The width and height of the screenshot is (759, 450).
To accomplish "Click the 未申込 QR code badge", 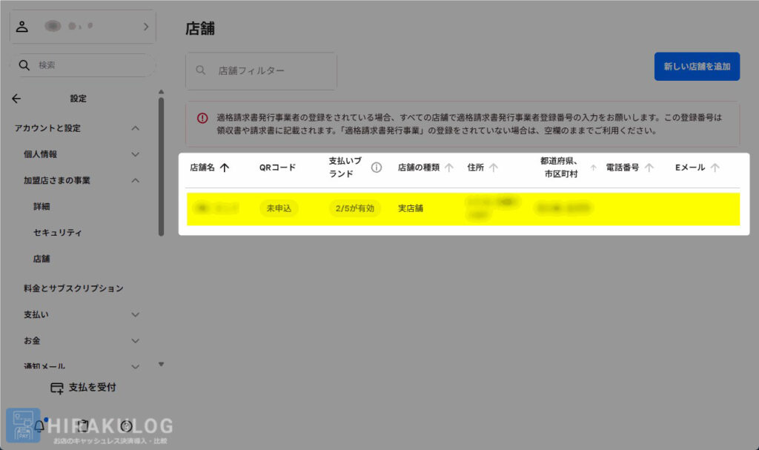I will (x=279, y=208).
